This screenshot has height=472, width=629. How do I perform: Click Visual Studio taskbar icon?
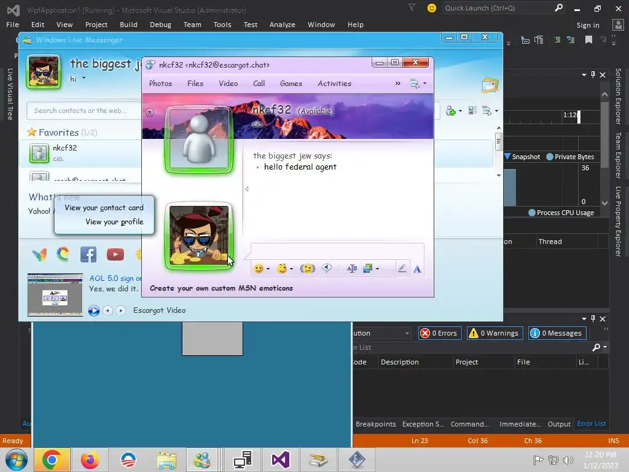pyautogui.click(x=280, y=460)
